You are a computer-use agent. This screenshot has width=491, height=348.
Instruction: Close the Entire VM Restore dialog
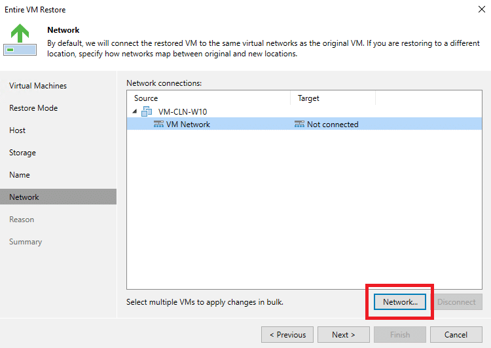pos(482,9)
